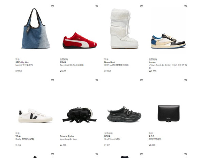Viewport: 204px width, 158px height.
Task: Open the white Moon Boot photo
Action: pyautogui.click(x=124, y=29)
